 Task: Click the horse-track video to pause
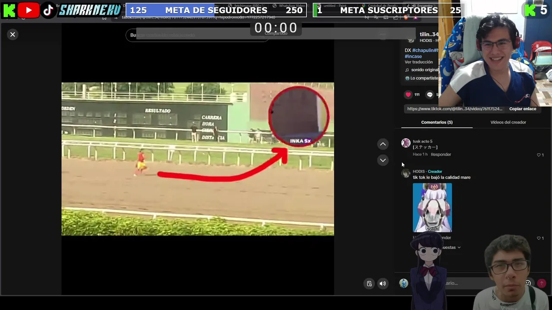(x=198, y=159)
